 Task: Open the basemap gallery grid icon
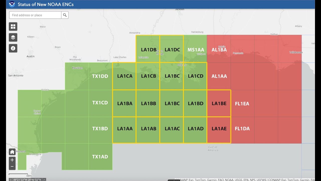pyautogui.click(x=13, y=26)
